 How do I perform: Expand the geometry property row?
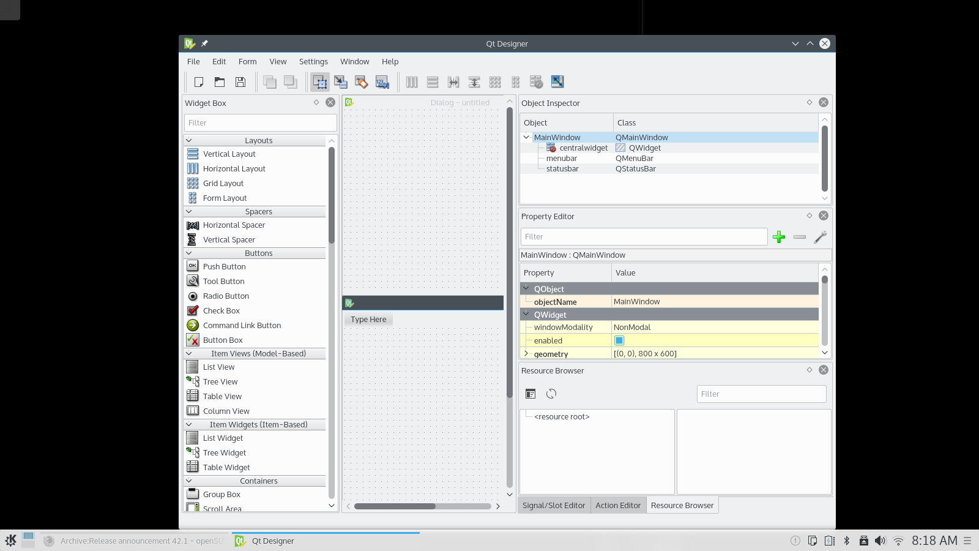tap(526, 353)
